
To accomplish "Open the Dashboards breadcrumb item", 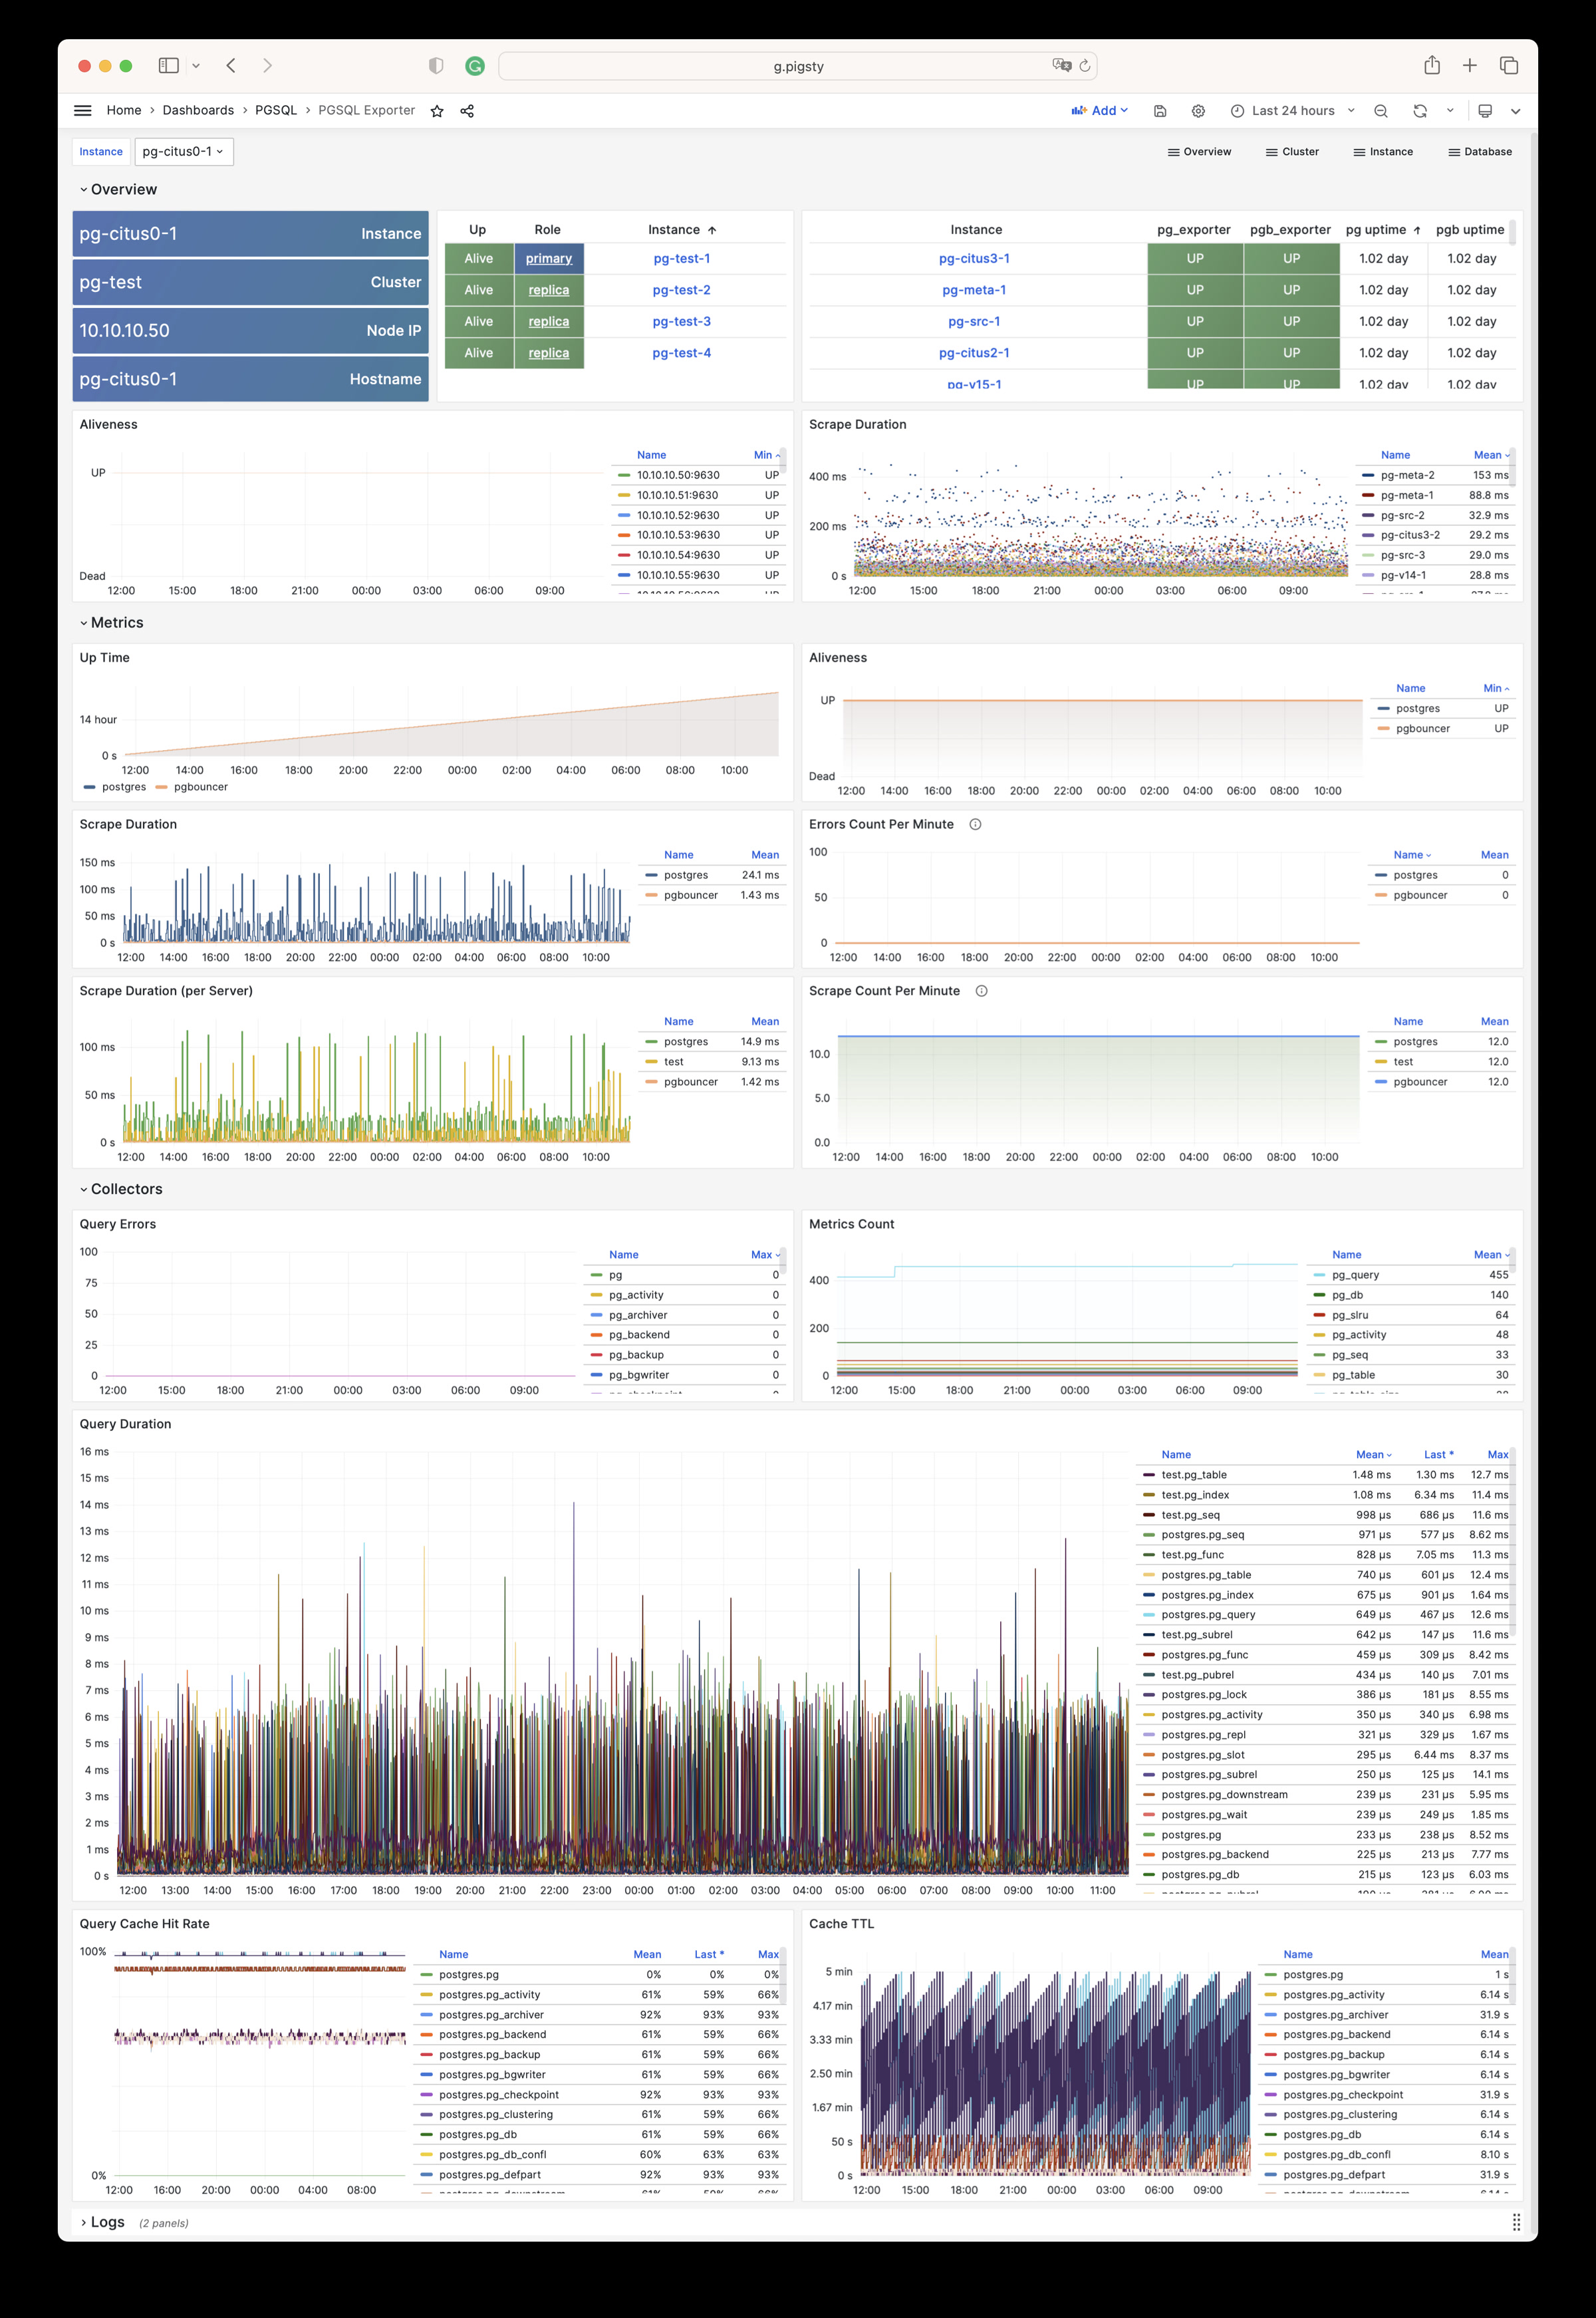I will tap(197, 110).
